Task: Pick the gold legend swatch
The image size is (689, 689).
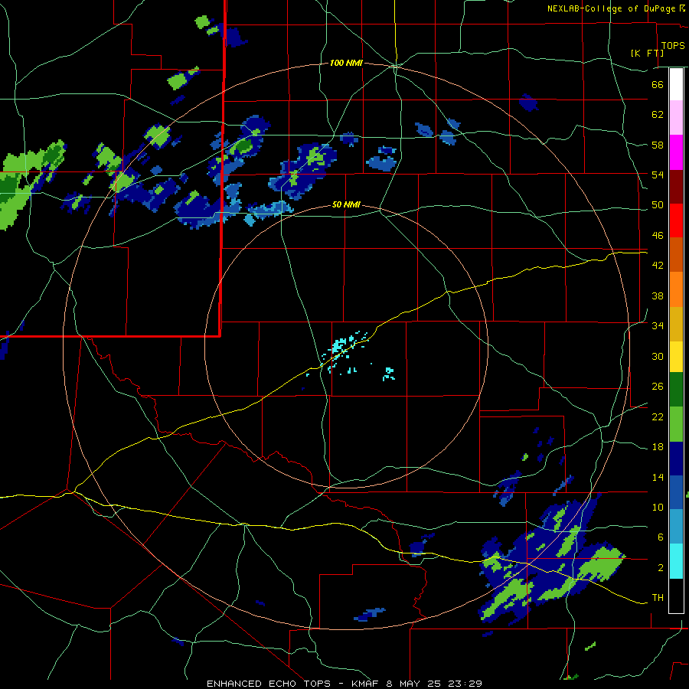Action: 676,324
